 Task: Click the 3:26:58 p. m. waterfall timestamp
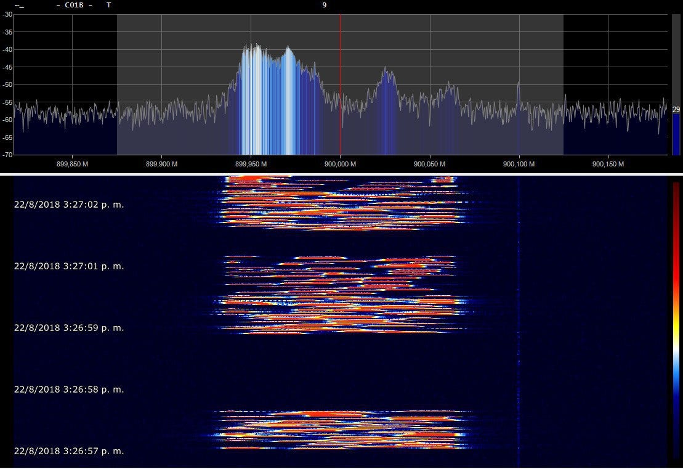69,389
